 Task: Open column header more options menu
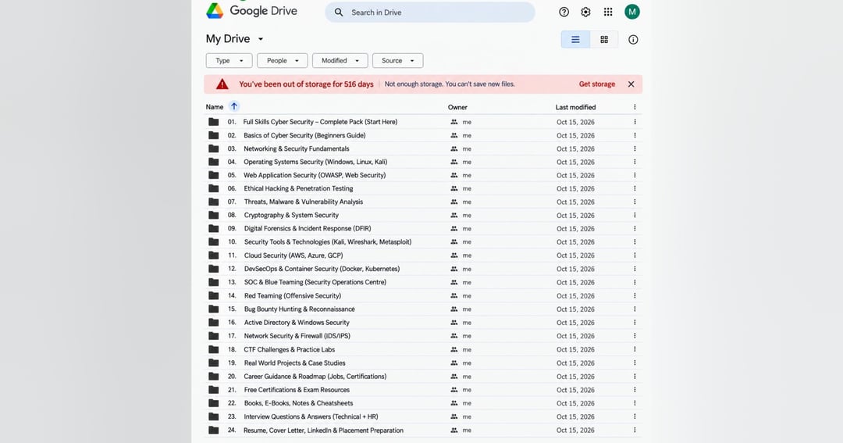pos(635,107)
